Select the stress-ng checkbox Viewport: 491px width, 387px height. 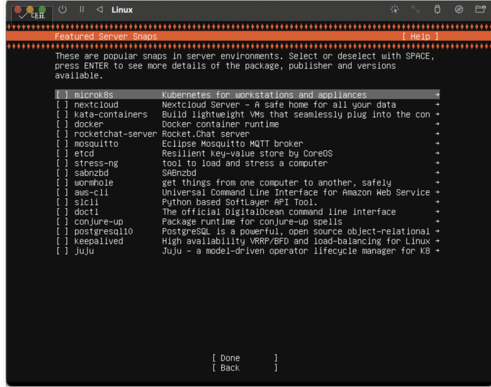tap(62, 163)
